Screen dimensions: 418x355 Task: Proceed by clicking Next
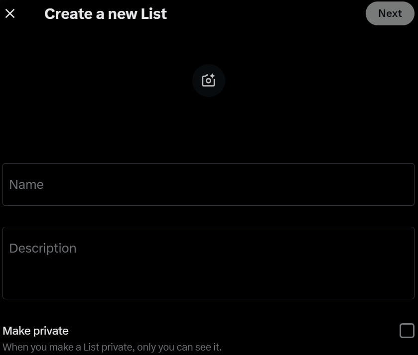[390, 13]
